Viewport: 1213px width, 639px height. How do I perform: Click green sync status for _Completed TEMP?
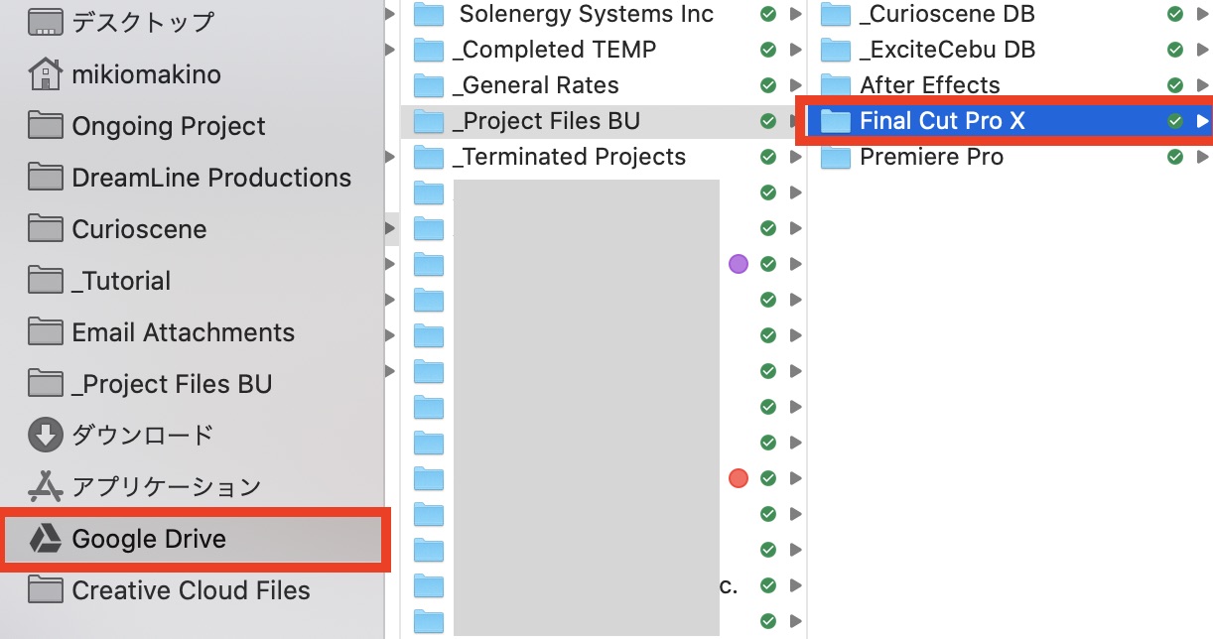coord(767,50)
